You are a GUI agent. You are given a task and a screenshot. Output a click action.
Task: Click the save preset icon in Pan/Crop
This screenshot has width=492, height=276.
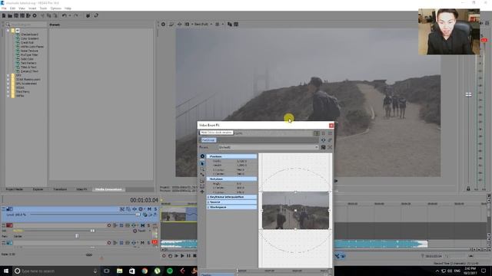click(x=323, y=147)
